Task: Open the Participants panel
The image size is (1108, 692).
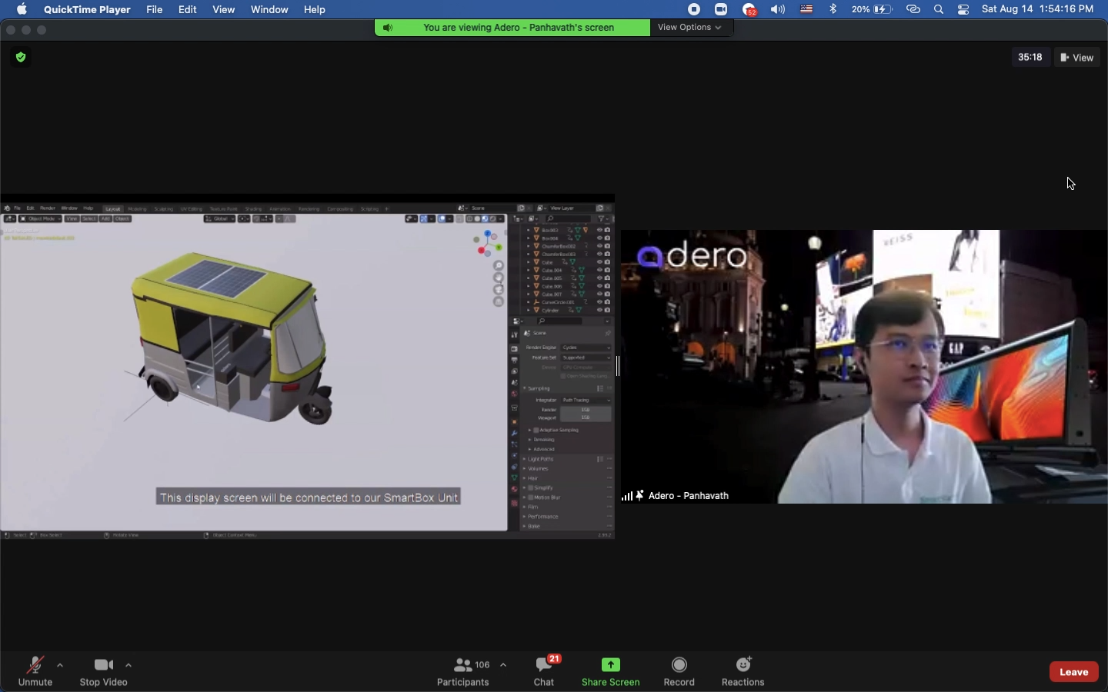Action: point(465,672)
